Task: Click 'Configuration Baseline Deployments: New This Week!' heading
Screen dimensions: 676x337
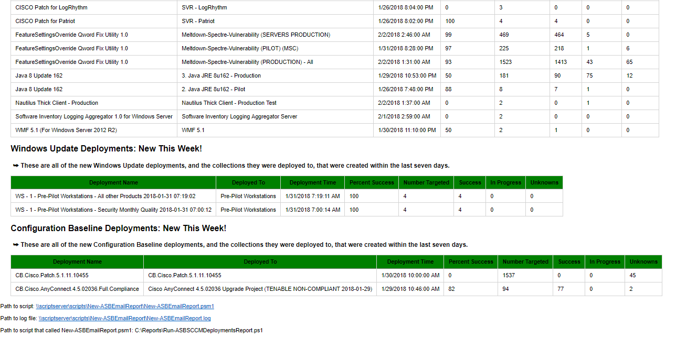Action: 119,229
